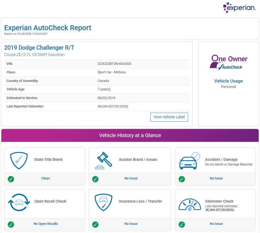Click the 08/02/2019 in service date
Screen dimensions: 260x233
pos(106,98)
